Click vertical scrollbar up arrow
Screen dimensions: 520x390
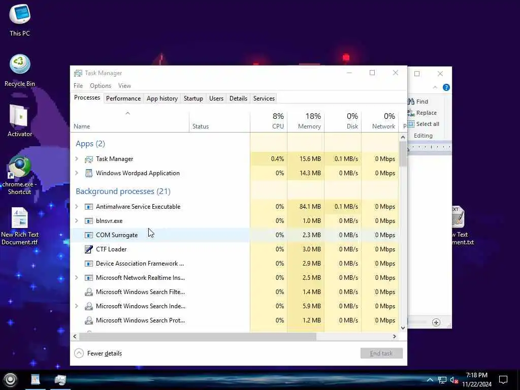point(403,137)
